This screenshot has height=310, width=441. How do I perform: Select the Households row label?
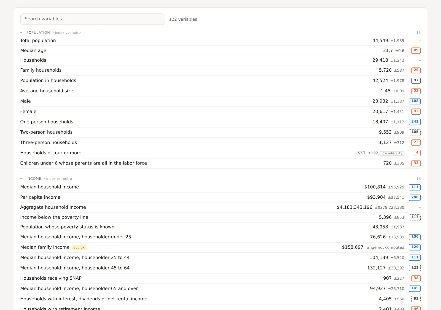(33, 60)
